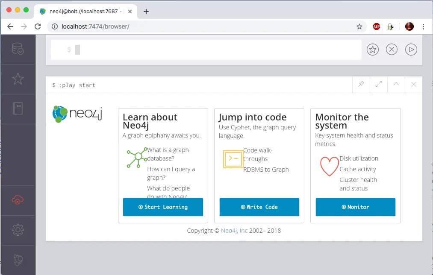The height and width of the screenshot is (275, 433).
Task: Open Cloud Sync sidebar icon
Action: pos(18,200)
